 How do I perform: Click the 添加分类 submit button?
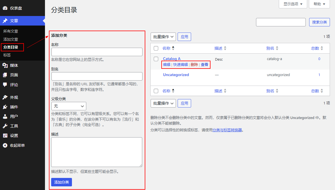[62, 182]
